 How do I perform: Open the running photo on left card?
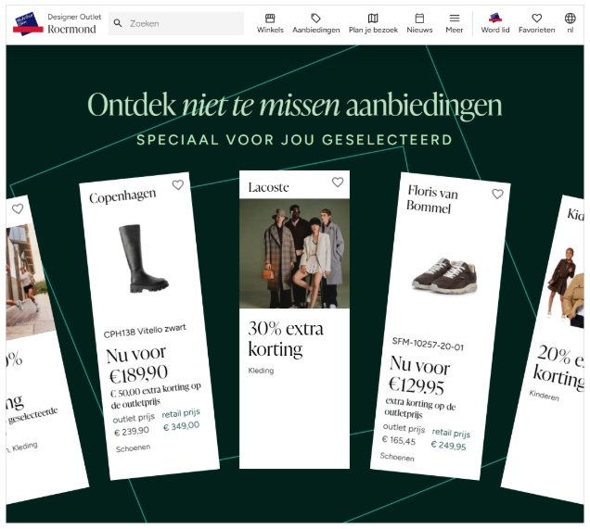(x=26, y=280)
